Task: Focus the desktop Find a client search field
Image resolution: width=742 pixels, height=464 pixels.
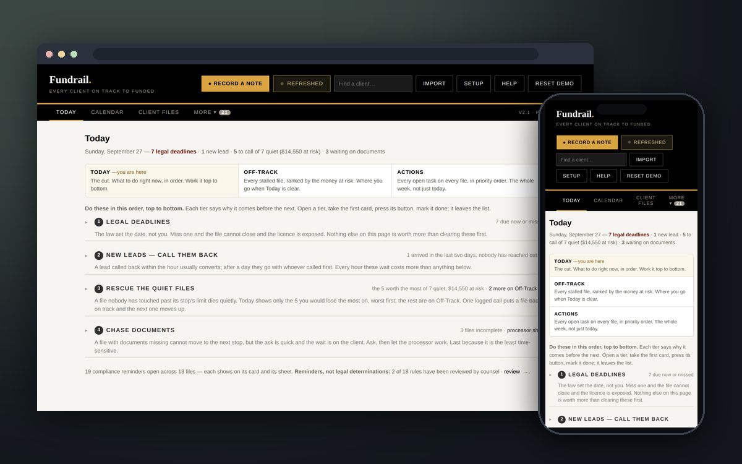Action: (x=373, y=84)
